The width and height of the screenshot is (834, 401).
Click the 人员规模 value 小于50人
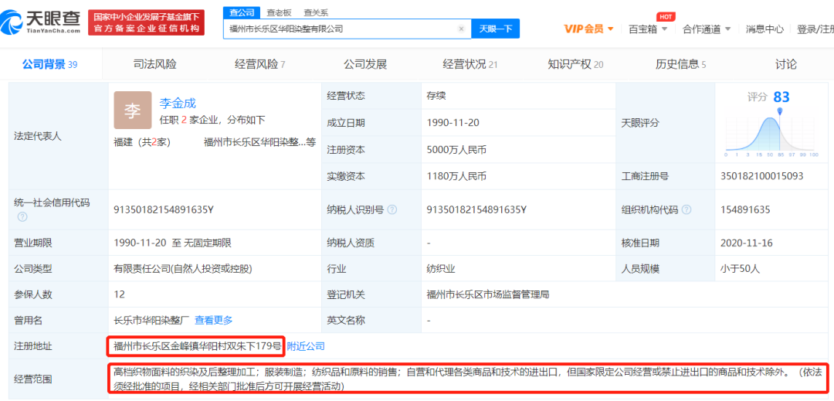point(741,269)
